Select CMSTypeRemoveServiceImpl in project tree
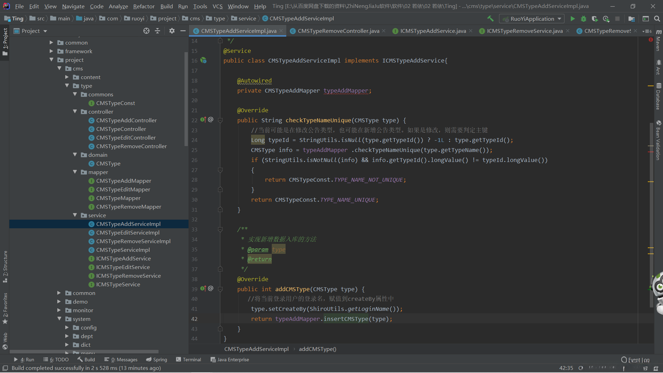This screenshot has width=663, height=373. tap(133, 241)
